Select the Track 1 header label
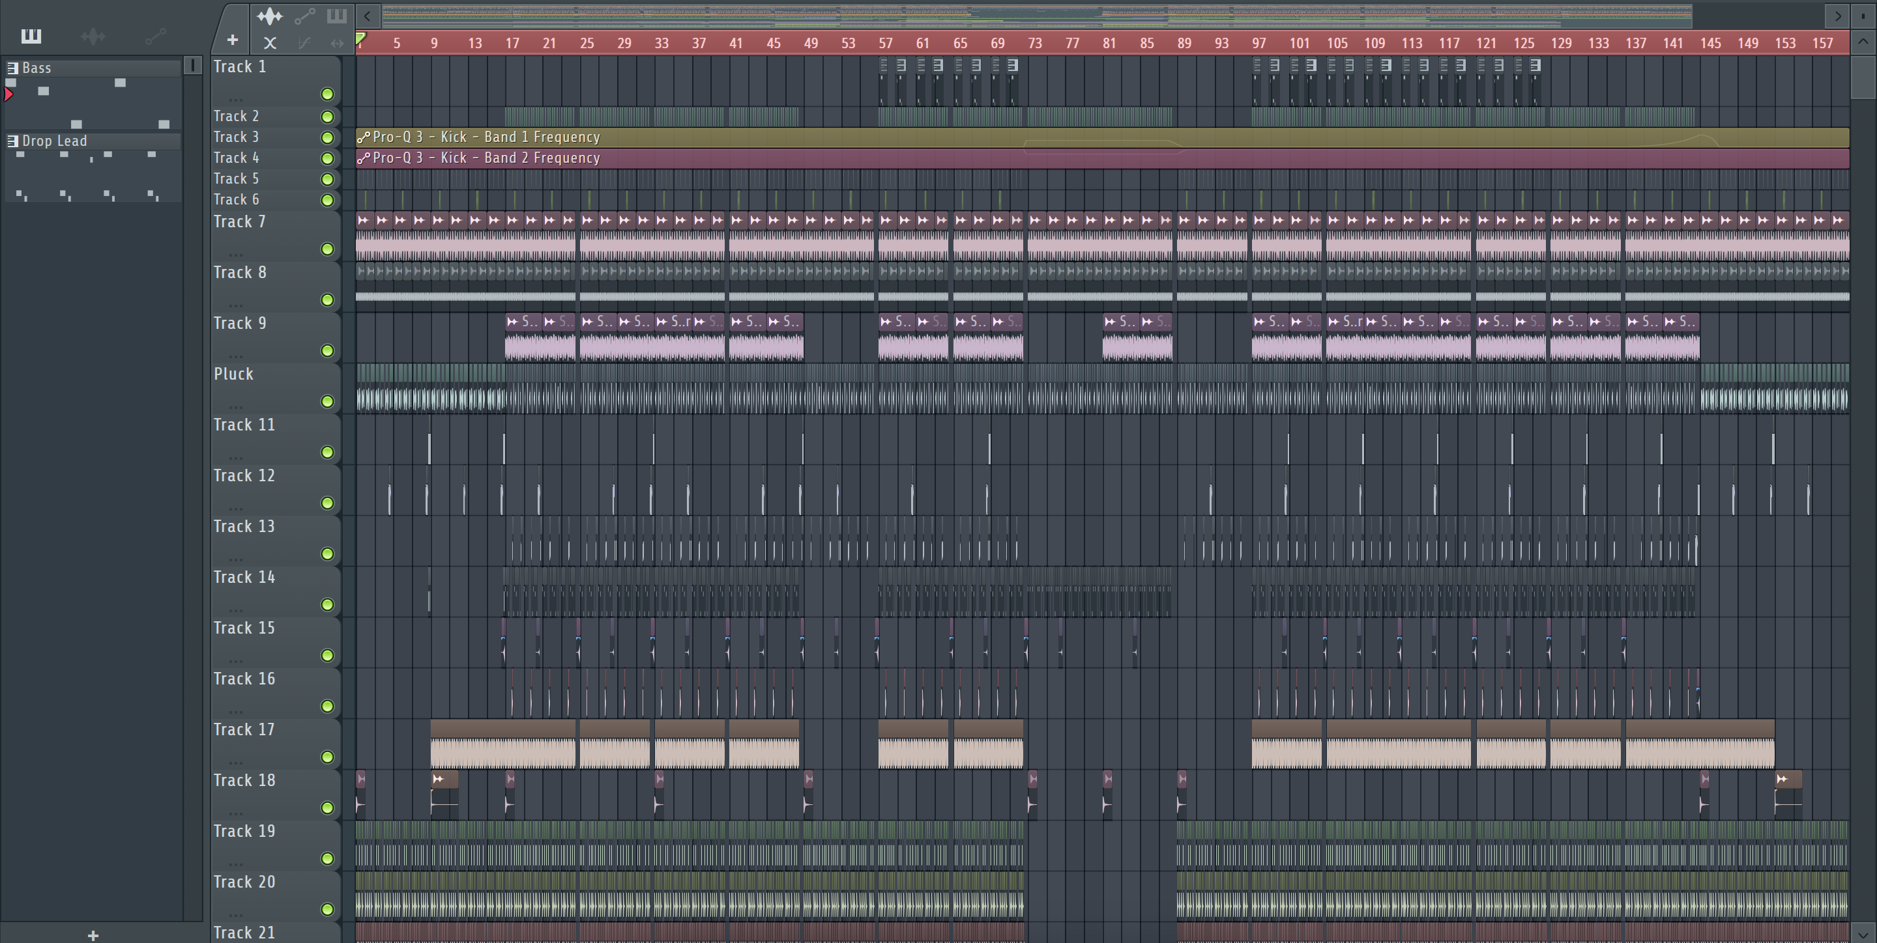Viewport: 1877px width, 943px height. (240, 66)
